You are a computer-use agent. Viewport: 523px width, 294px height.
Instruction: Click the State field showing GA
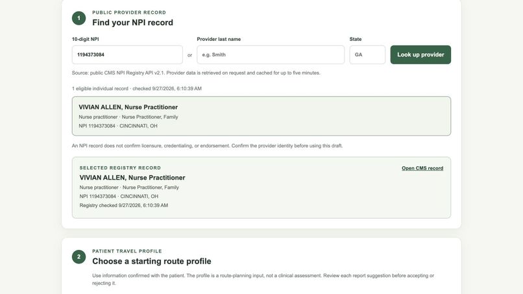click(x=367, y=55)
